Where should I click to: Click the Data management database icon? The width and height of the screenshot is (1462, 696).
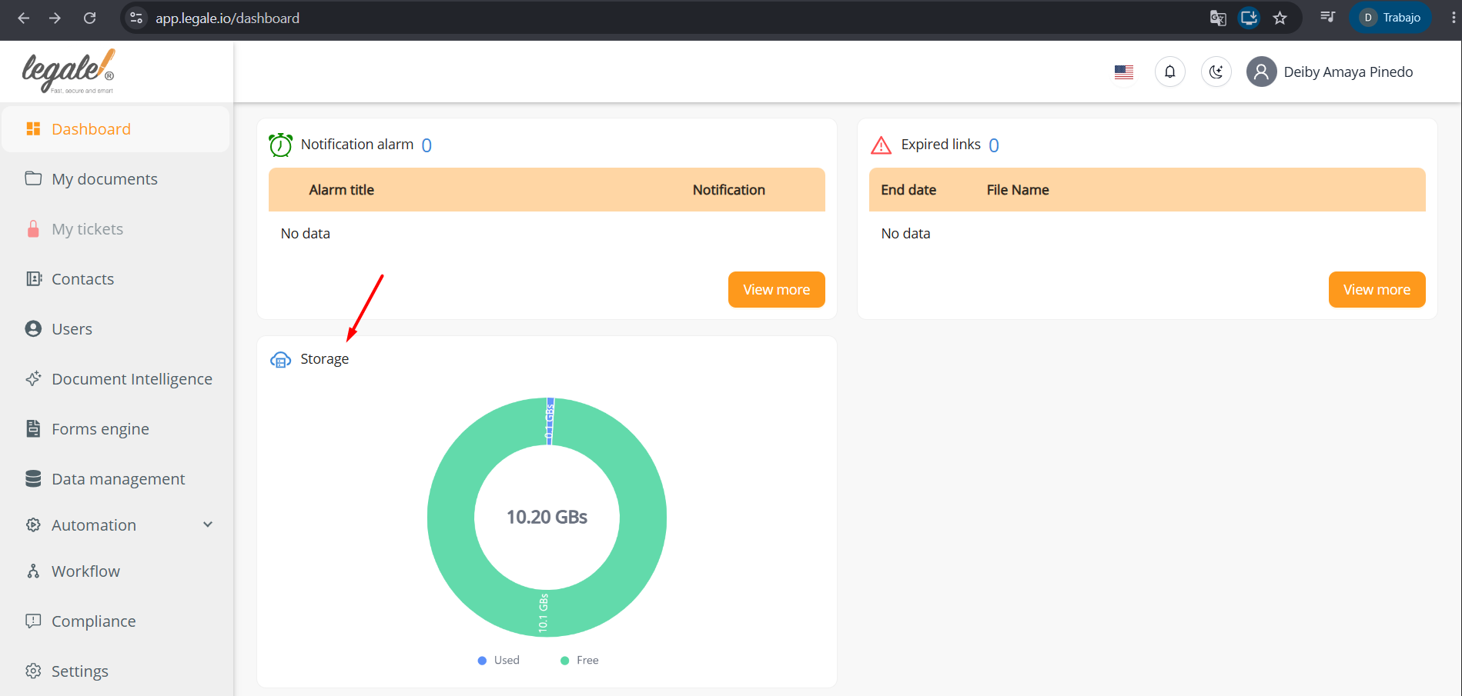33,478
